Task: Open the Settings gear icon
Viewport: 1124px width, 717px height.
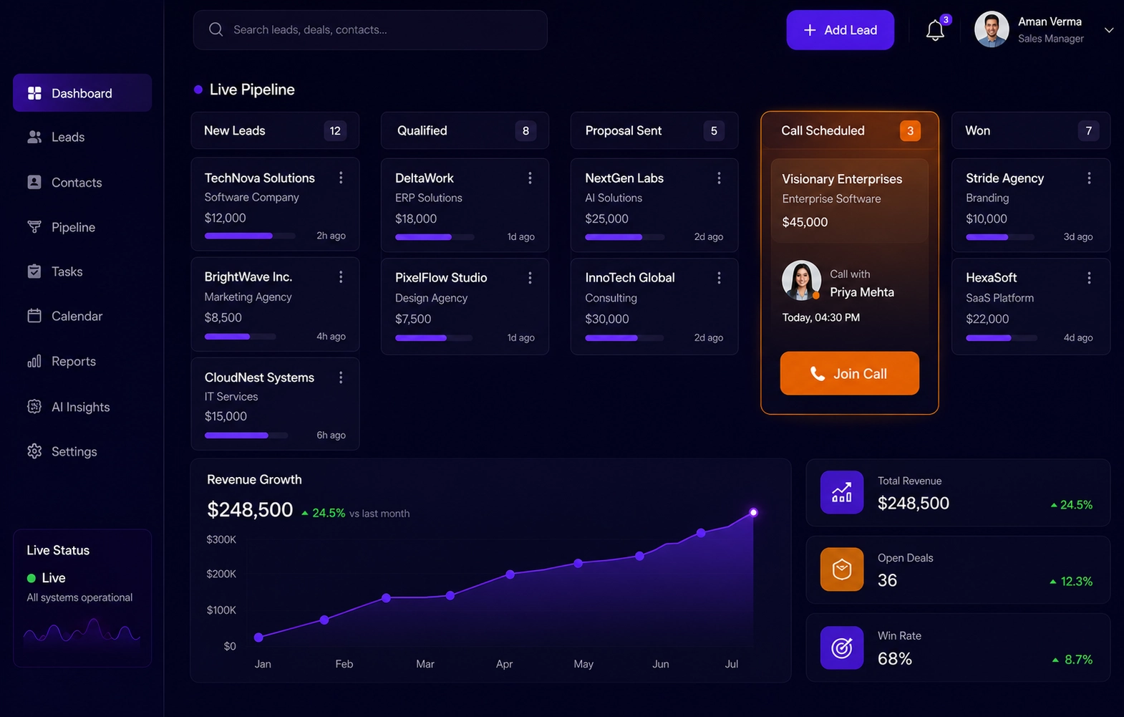Action: click(34, 451)
